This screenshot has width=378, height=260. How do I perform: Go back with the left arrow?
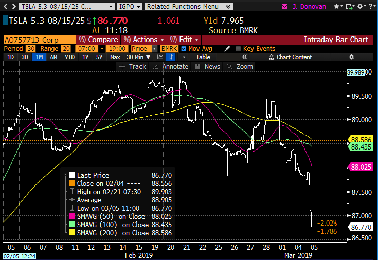tap(6, 6)
